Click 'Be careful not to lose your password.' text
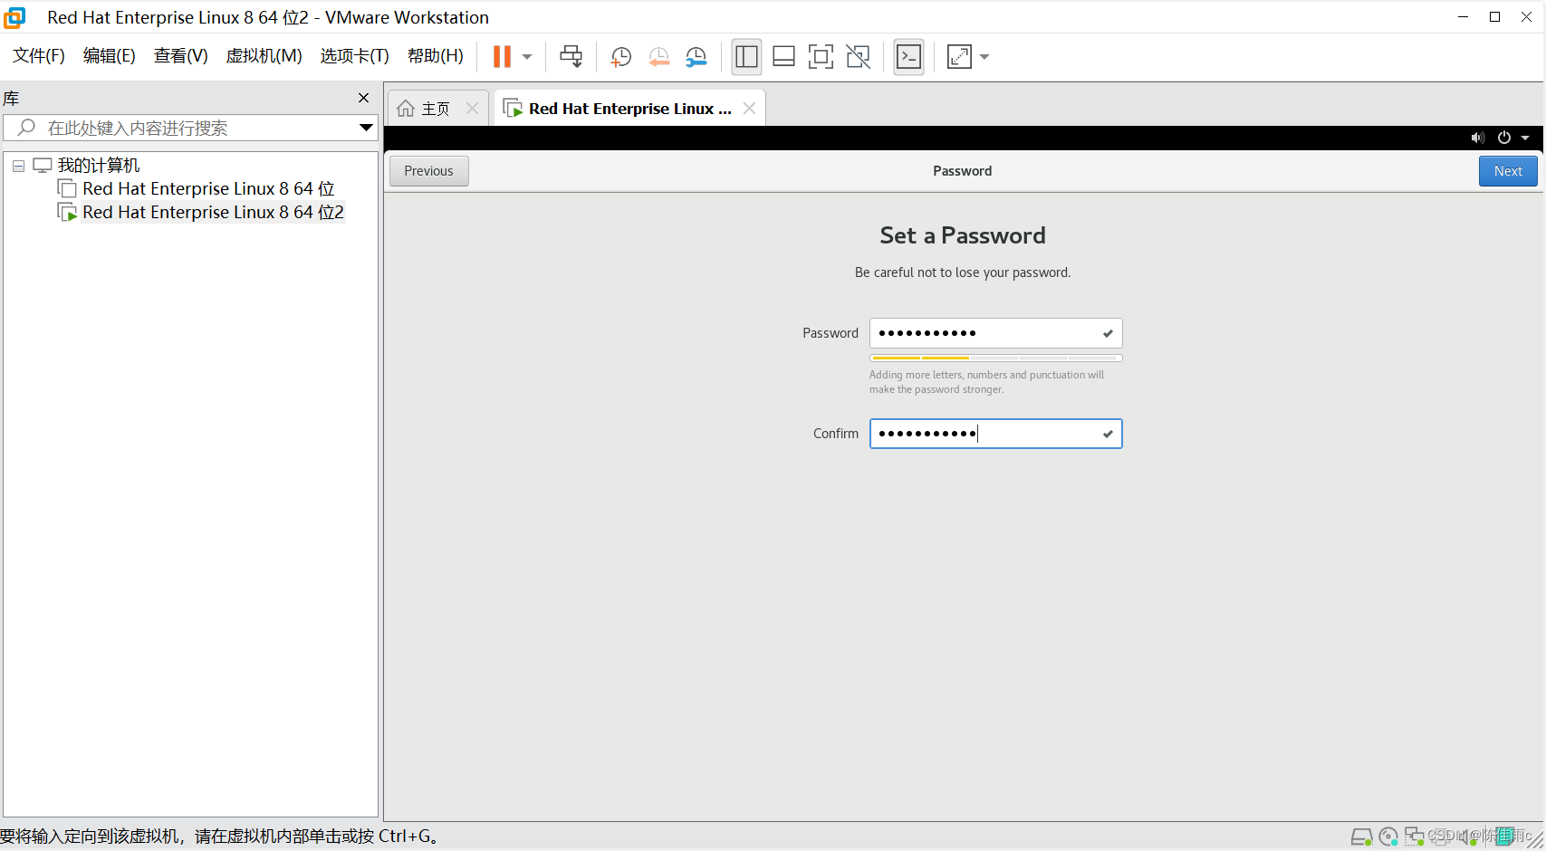 pyautogui.click(x=963, y=273)
